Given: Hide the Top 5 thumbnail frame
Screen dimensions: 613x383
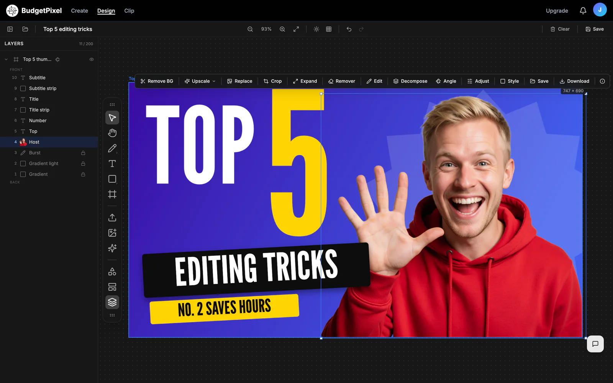Looking at the screenshot, I should [x=92, y=59].
